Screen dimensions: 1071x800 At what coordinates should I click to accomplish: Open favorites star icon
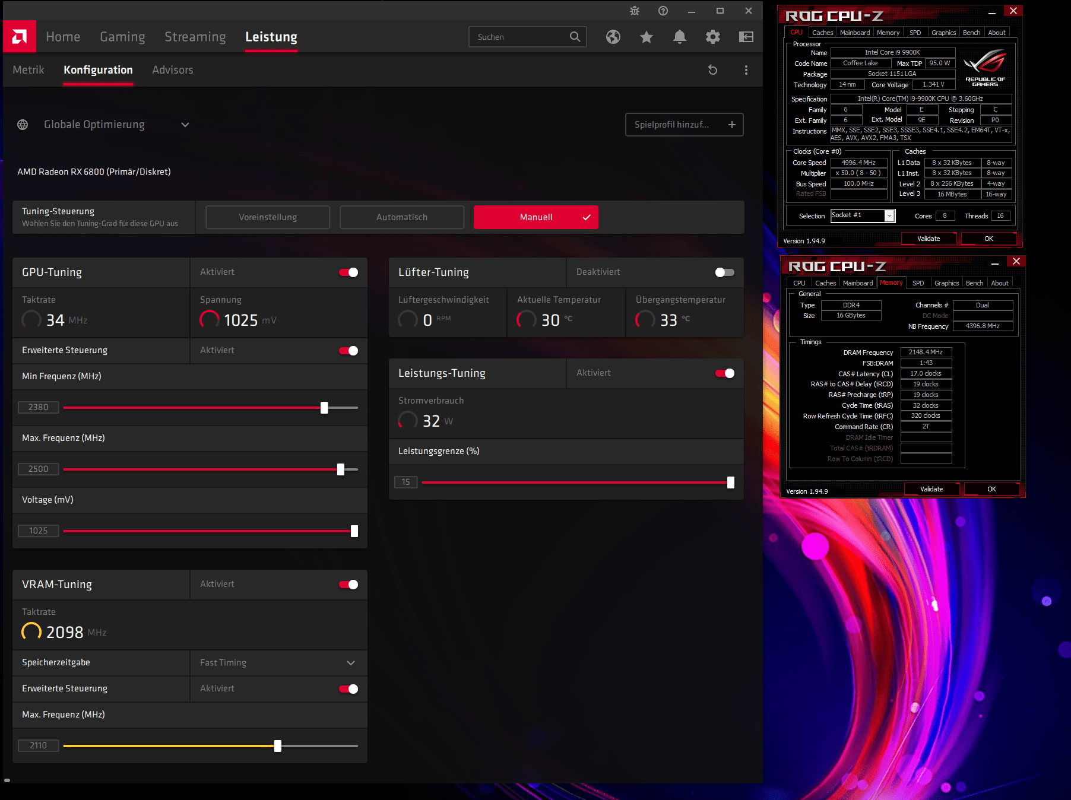click(x=647, y=37)
